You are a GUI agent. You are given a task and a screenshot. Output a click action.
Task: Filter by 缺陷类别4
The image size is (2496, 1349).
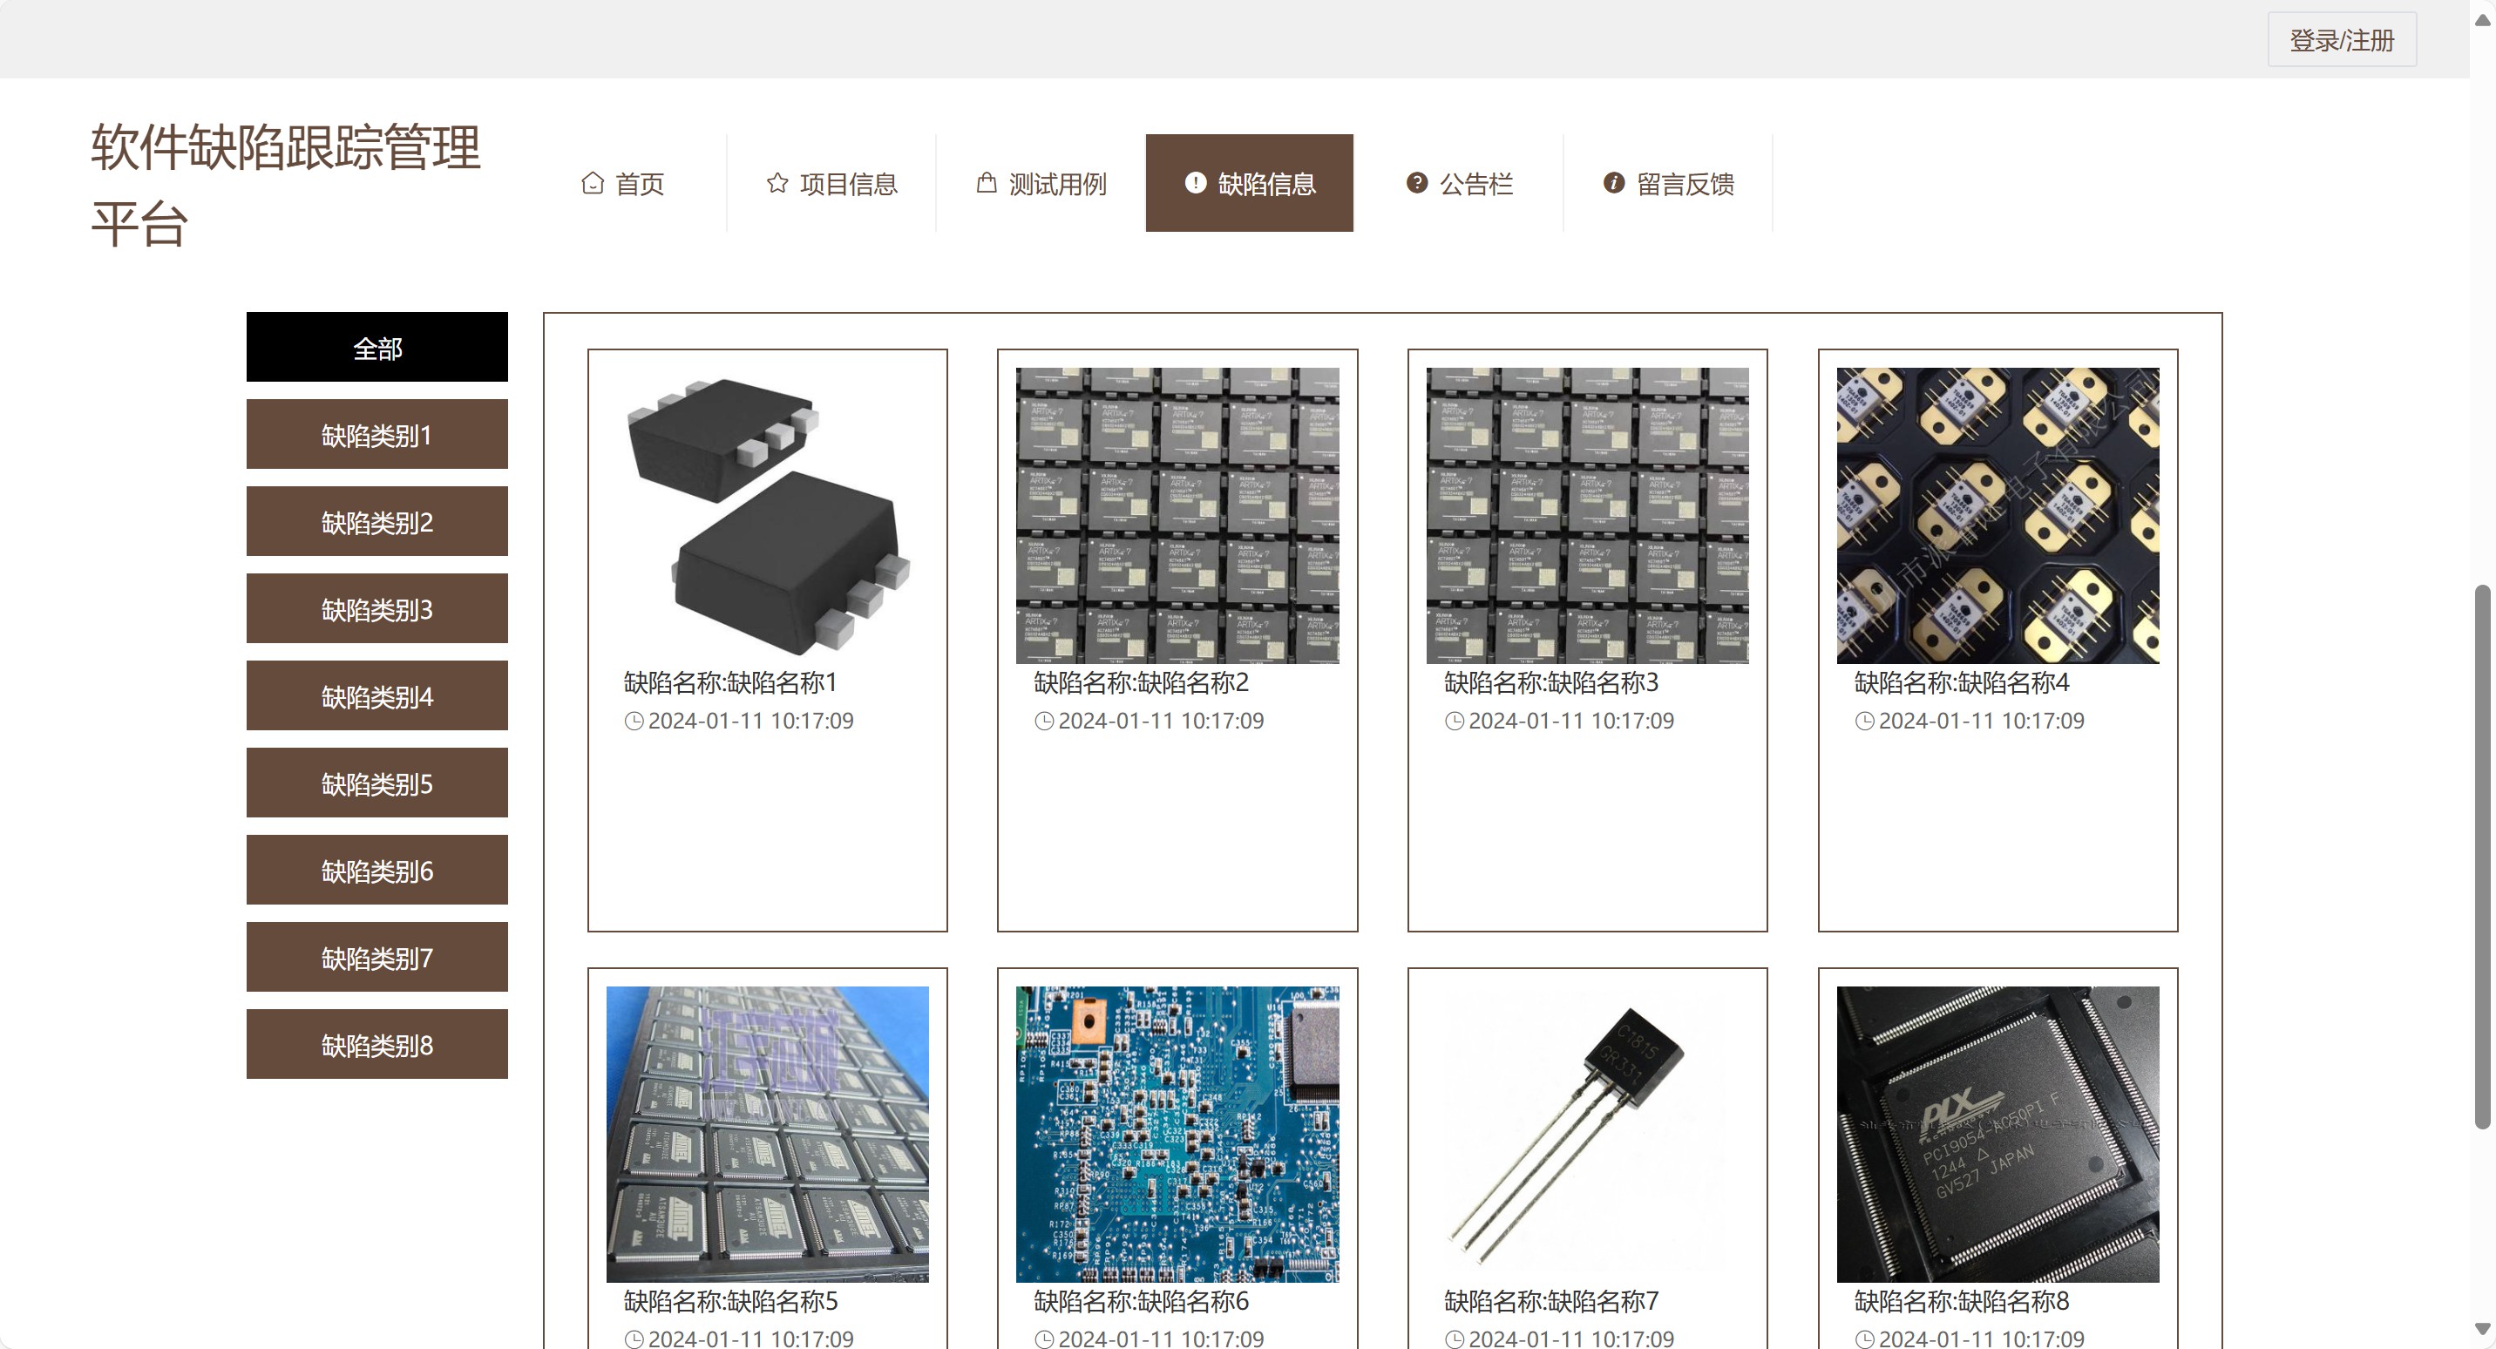click(376, 695)
